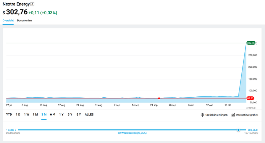Select the YTD time range
The image size is (265, 143).
(9, 115)
